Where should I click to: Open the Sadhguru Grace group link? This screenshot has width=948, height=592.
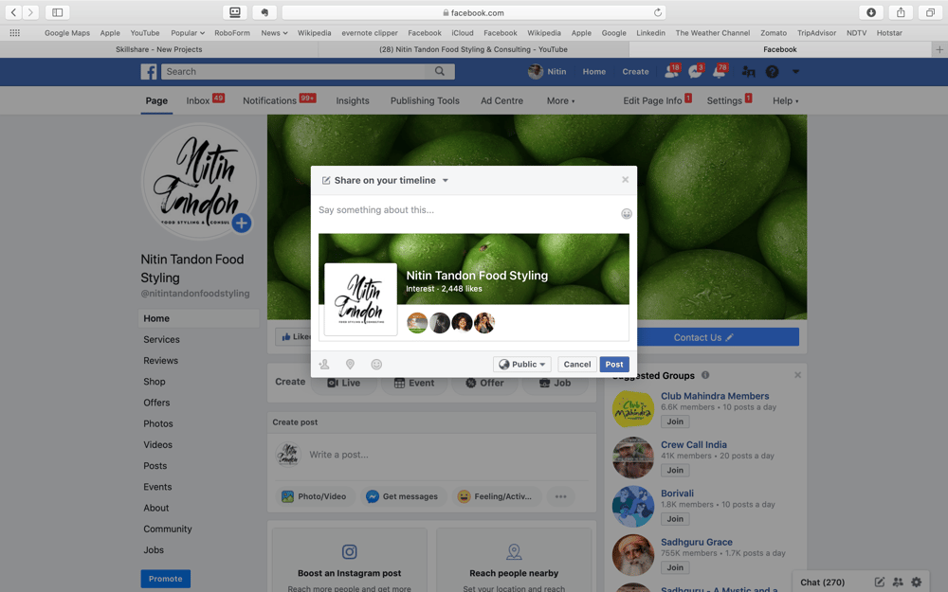pos(697,542)
